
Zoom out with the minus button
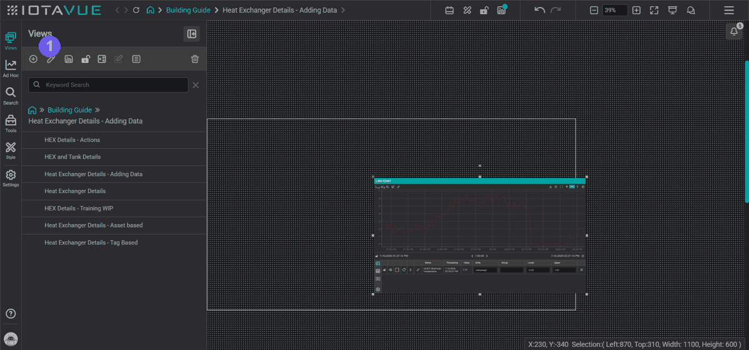(594, 11)
